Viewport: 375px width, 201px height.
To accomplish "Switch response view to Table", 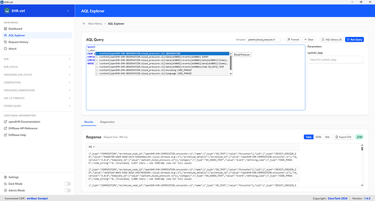I will [309, 137].
